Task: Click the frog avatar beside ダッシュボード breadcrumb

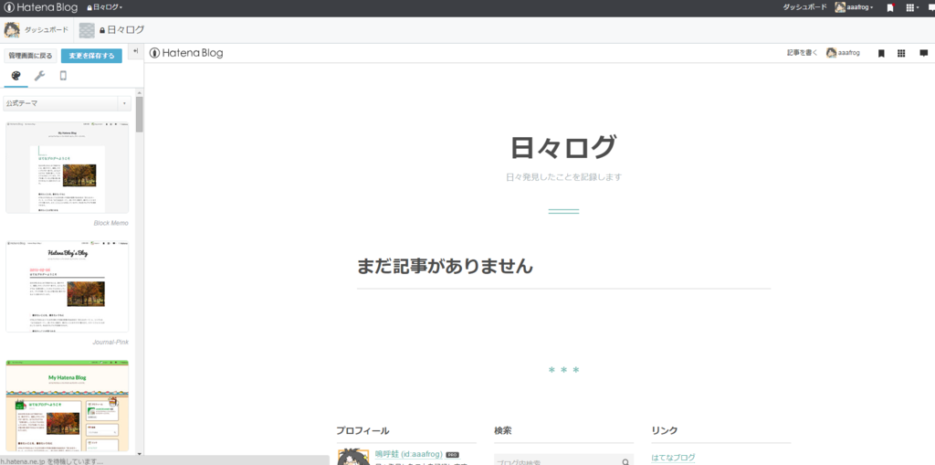Action: 12,30
